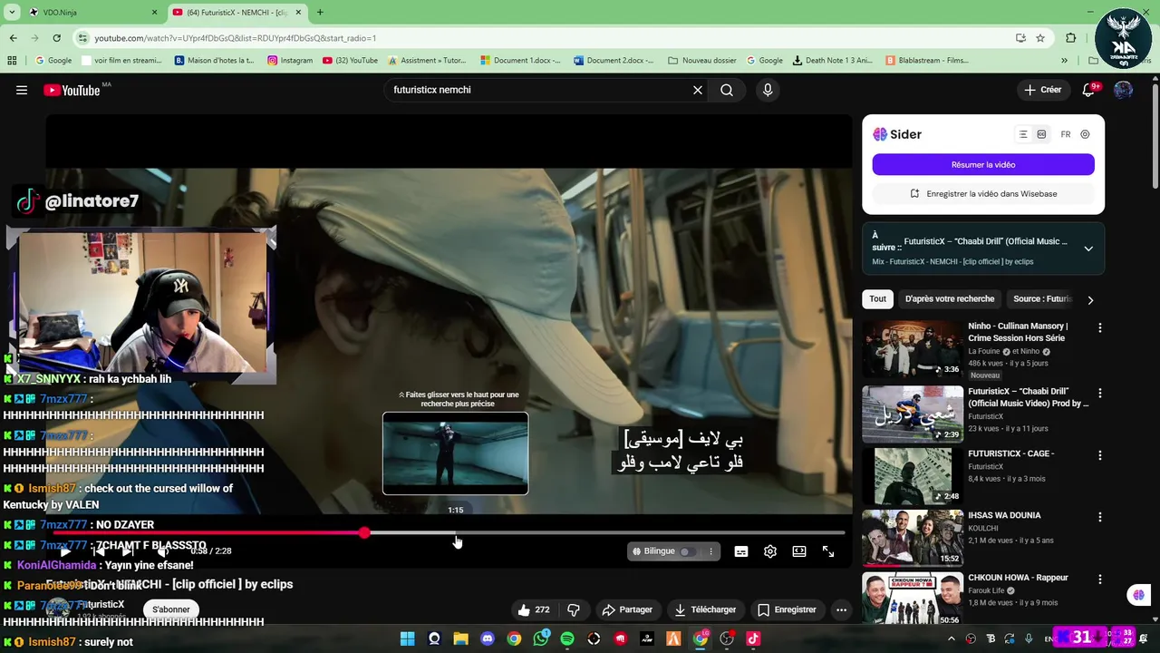Image resolution: width=1160 pixels, height=653 pixels.
Task: Open a new browser tab
Action: coord(320,13)
